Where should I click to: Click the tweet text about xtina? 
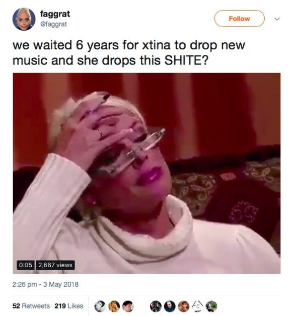tap(129, 53)
